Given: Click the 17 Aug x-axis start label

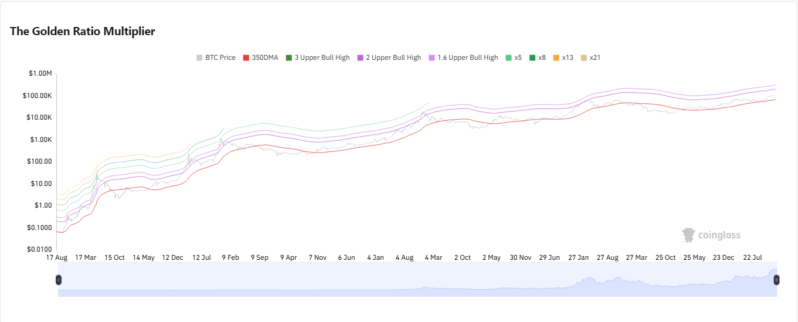Looking at the screenshot, I should [x=57, y=257].
